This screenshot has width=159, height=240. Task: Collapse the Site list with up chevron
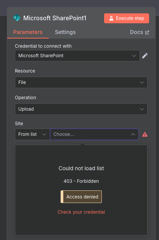click(133, 134)
